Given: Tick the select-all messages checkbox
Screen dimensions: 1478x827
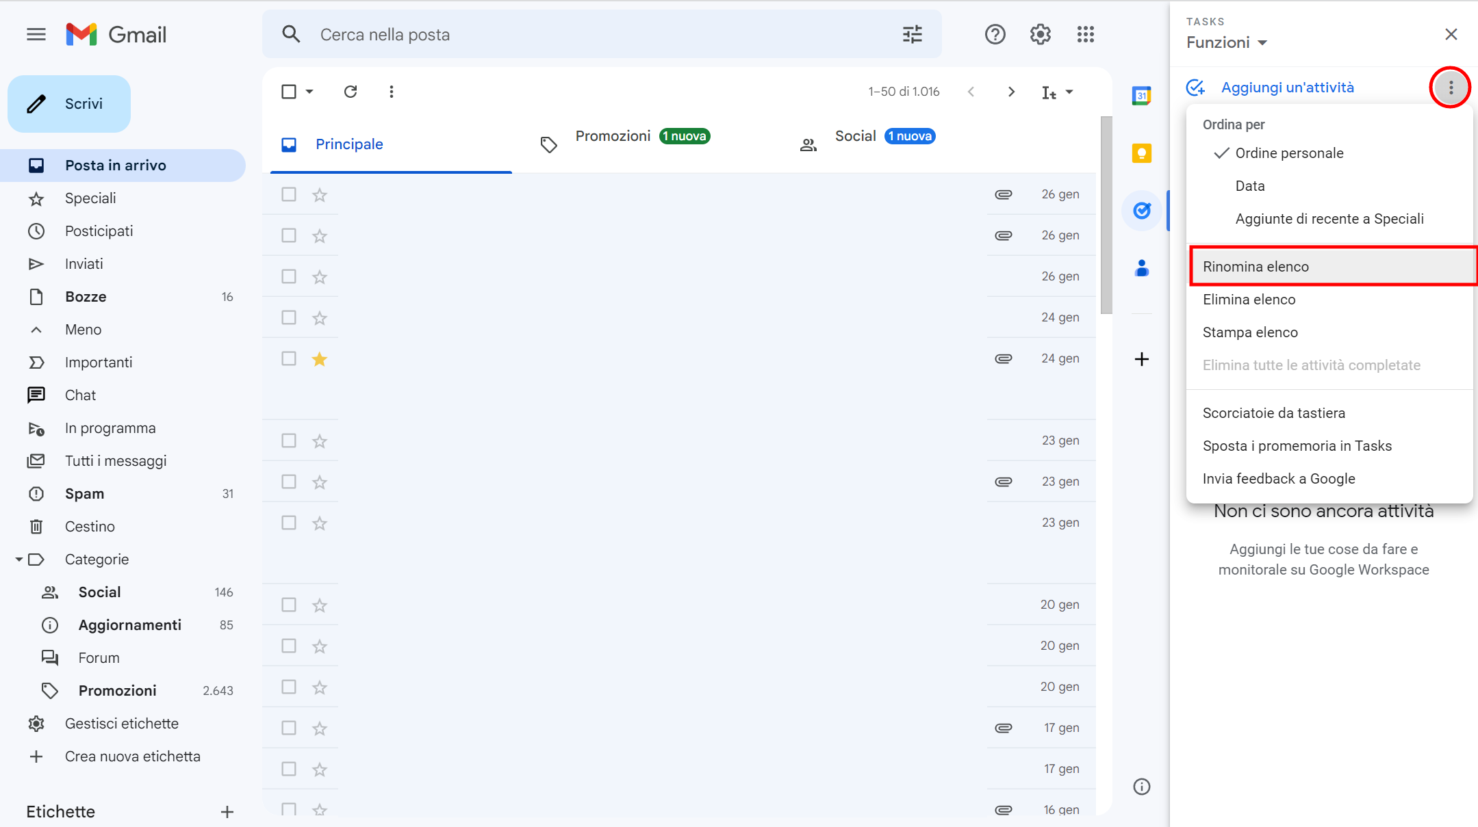Looking at the screenshot, I should click(x=289, y=92).
